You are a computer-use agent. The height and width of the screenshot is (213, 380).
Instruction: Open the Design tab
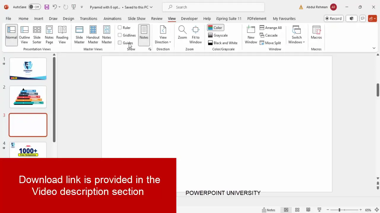[x=68, y=18]
